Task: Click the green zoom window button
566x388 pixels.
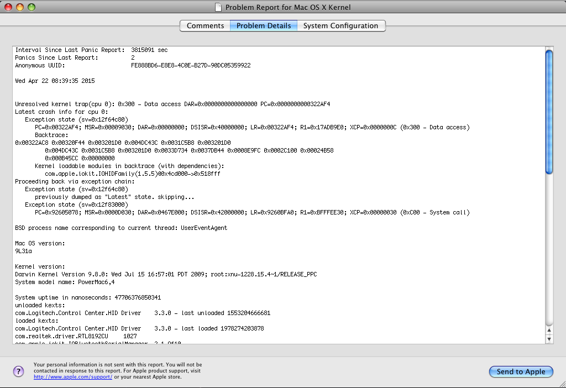Action: pos(32,7)
